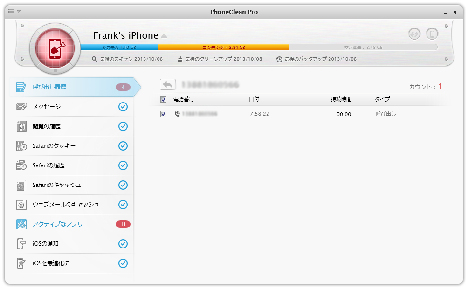Click the browsing history icon
468x289 pixels.
21,126
